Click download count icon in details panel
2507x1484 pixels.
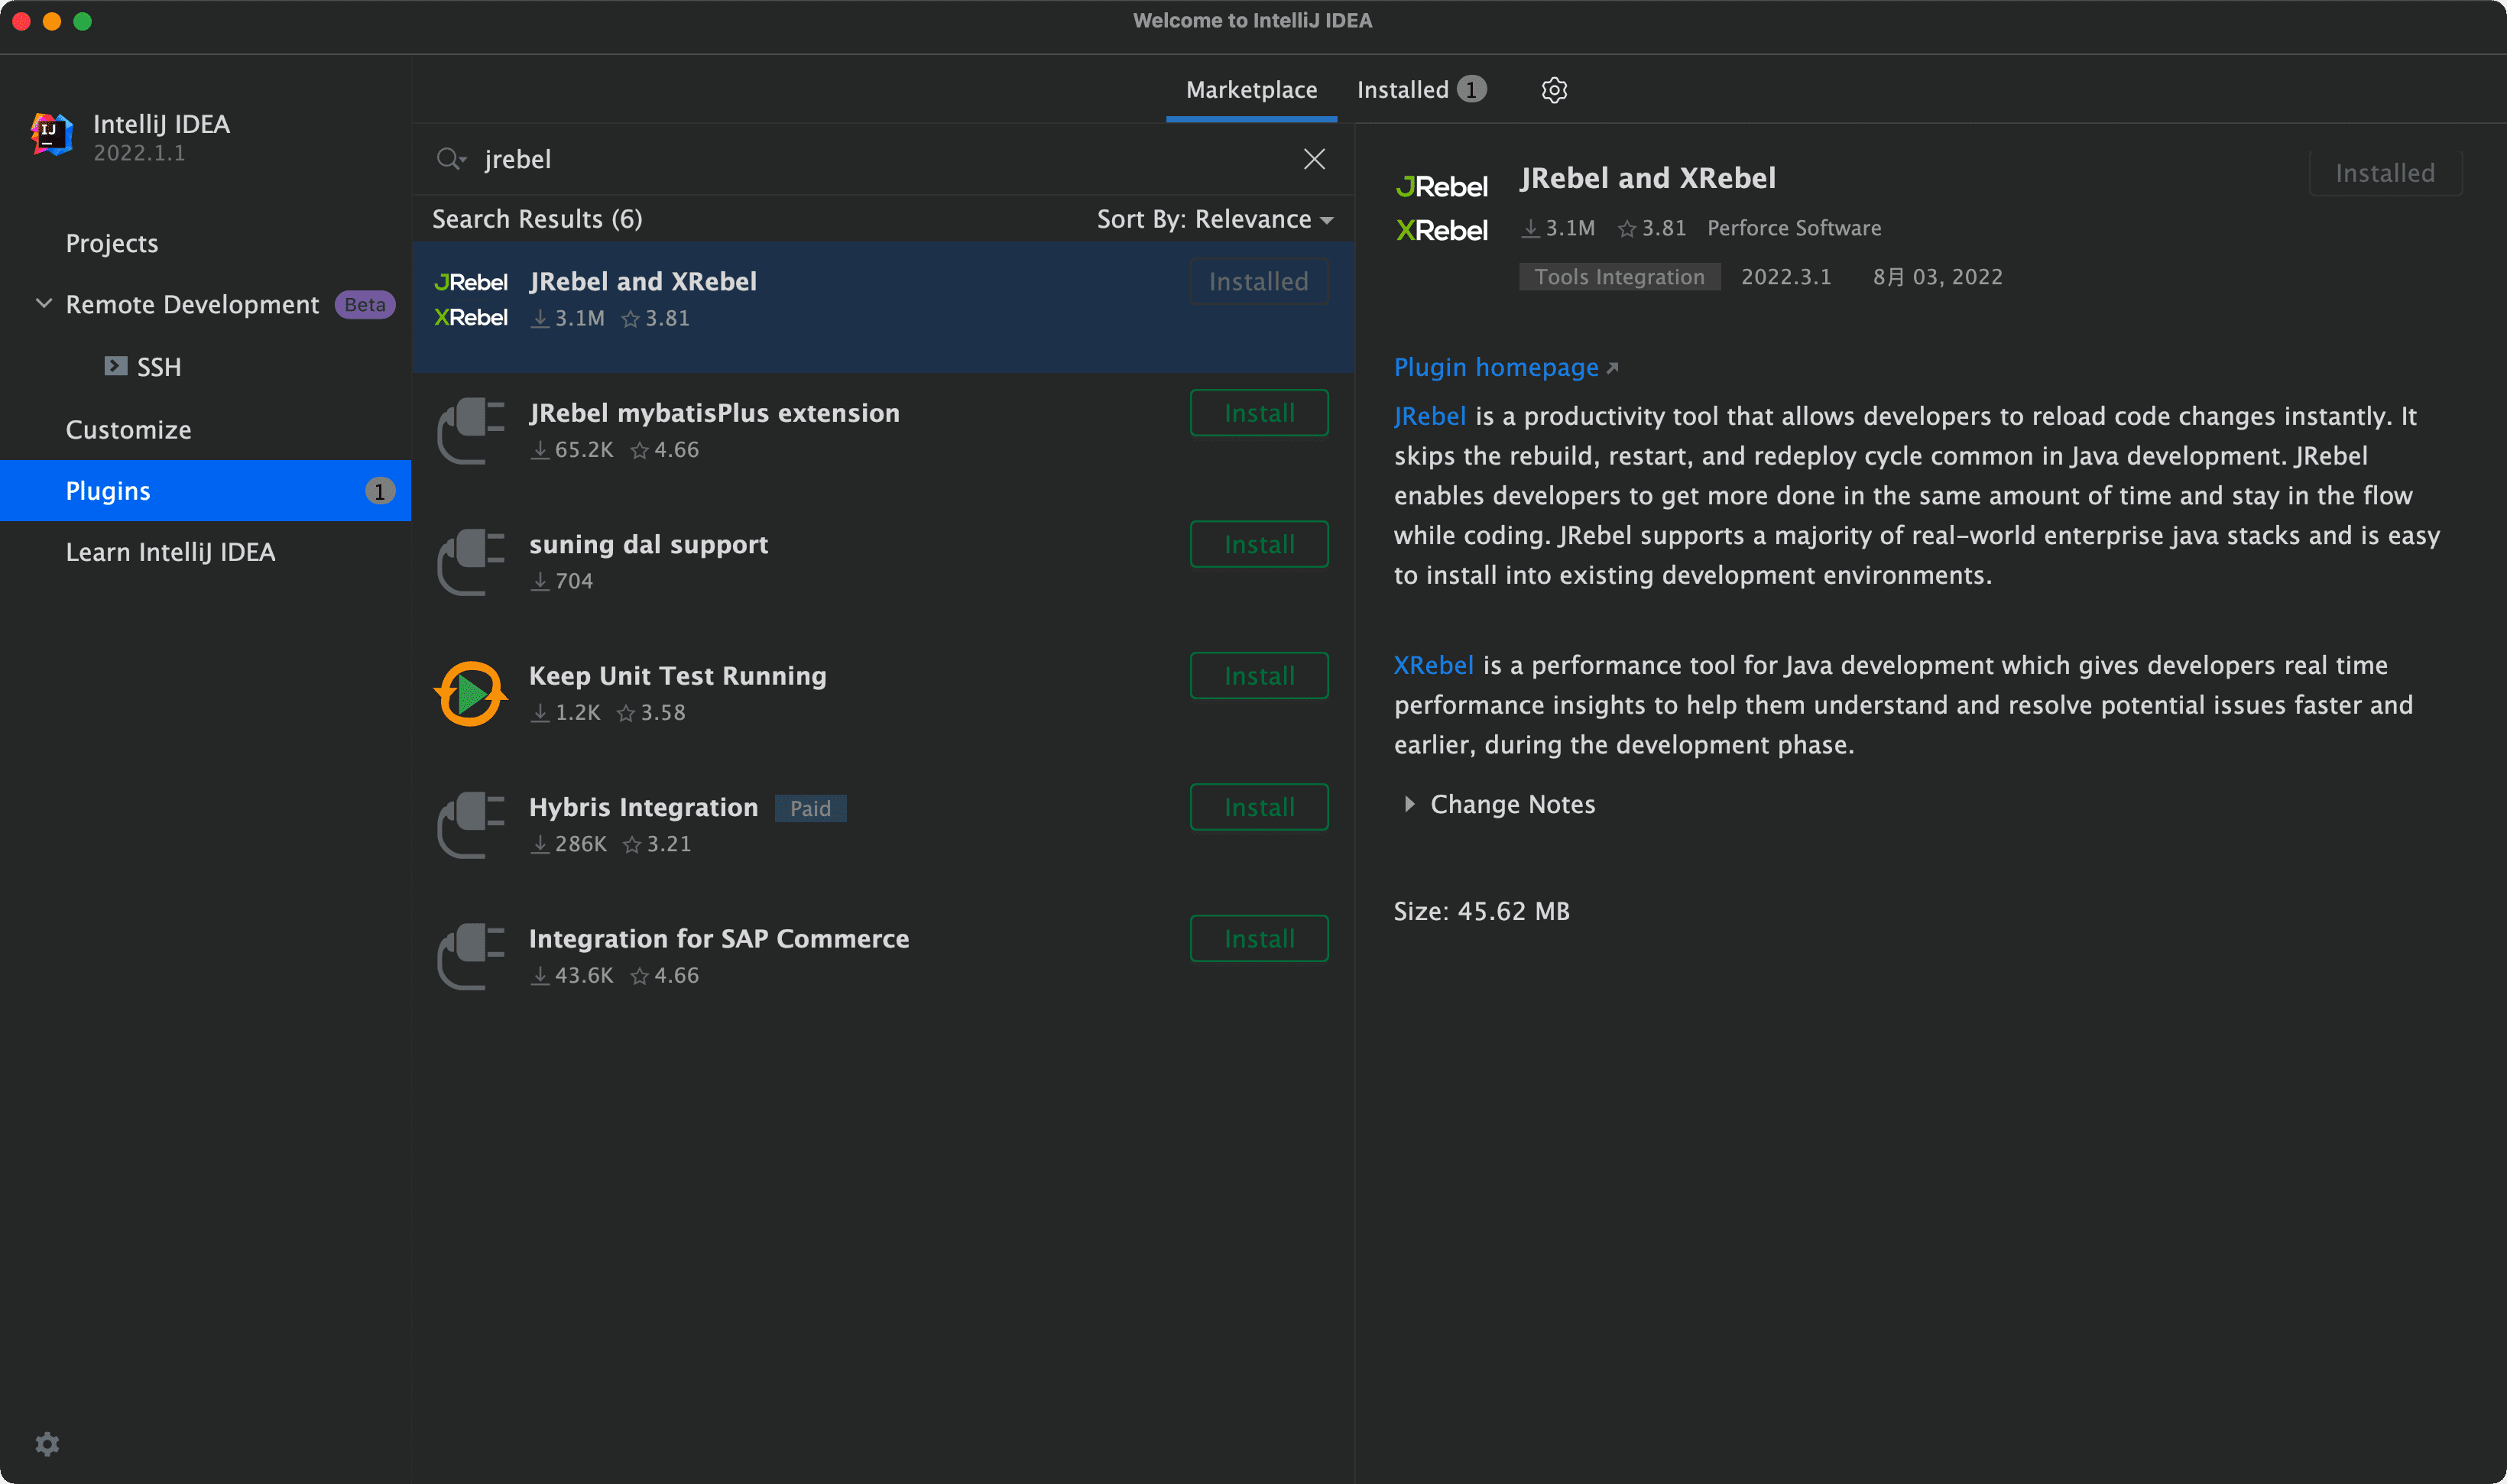tap(1531, 229)
